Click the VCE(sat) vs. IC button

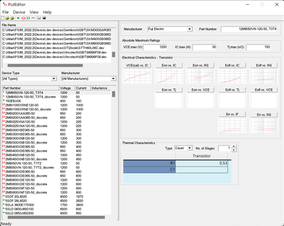click(x=137, y=65)
